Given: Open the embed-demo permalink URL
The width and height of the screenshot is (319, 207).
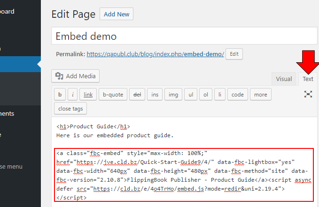Looking at the screenshot, I should point(155,54).
